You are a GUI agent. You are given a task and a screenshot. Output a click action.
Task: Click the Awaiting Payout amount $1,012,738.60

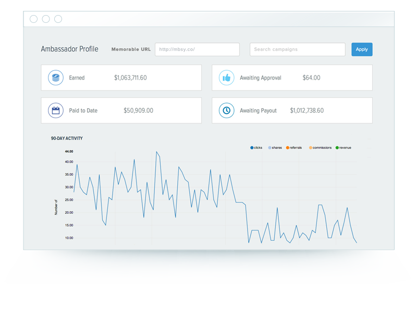pyautogui.click(x=306, y=110)
